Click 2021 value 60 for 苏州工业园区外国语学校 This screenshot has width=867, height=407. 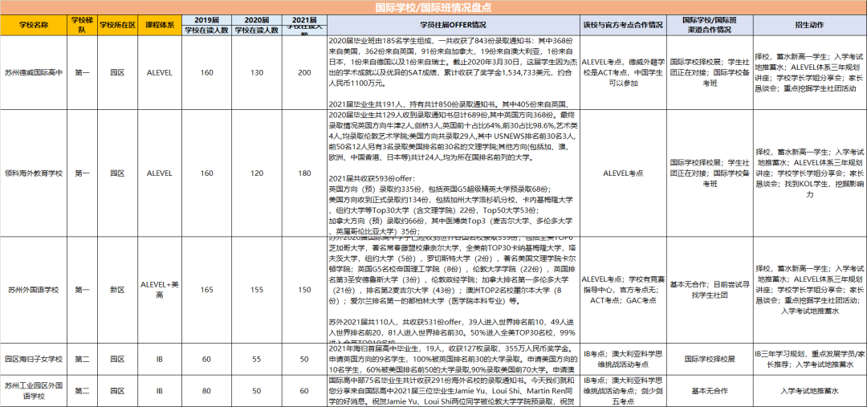(304, 392)
